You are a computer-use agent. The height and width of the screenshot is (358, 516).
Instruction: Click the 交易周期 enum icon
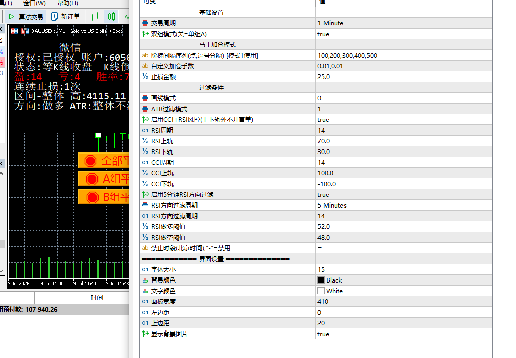pos(145,23)
